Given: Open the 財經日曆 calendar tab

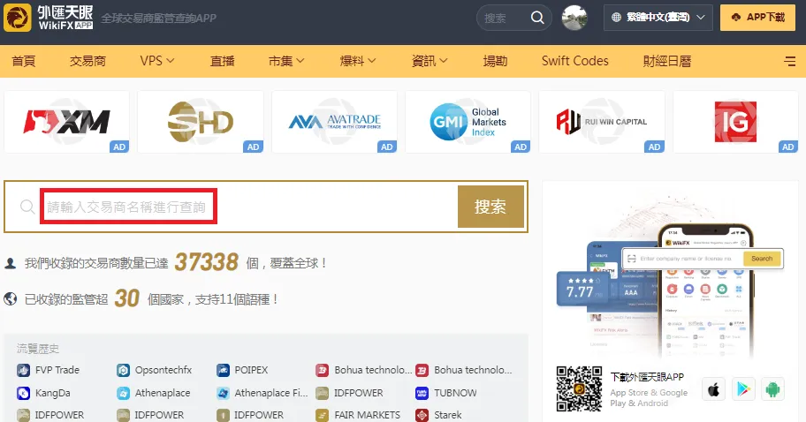Looking at the screenshot, I should tap(666, 61).
